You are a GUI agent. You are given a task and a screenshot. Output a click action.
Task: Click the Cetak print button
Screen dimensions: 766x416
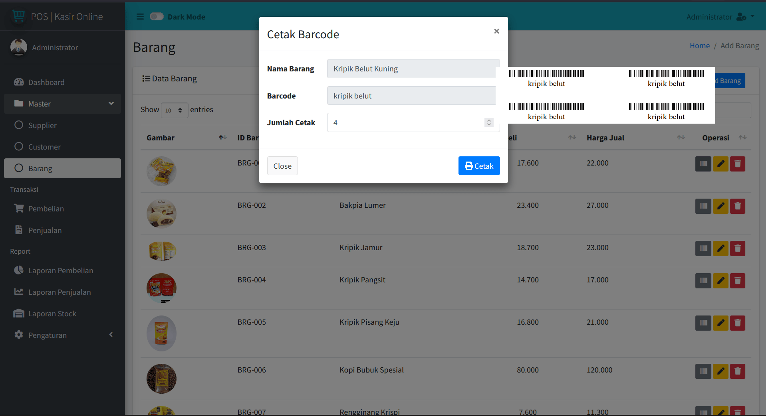click(479, 166)
